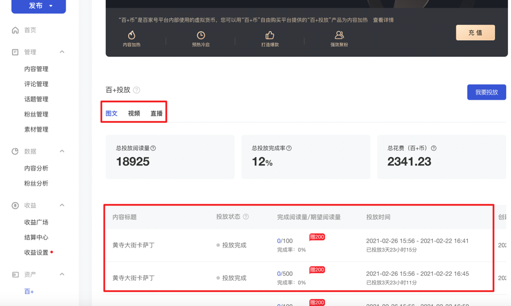
Task: Click help icon next to 投放状态 header
Action: point(246,217)
